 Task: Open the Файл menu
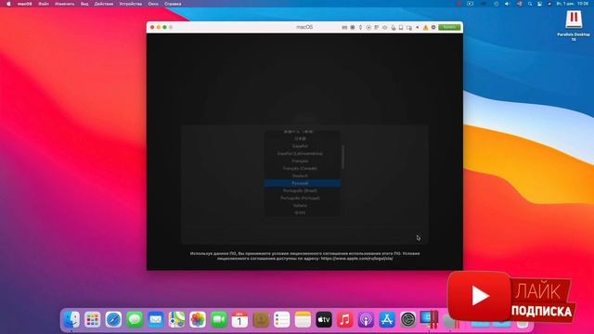pyautogui.click(x=44, y=4)
